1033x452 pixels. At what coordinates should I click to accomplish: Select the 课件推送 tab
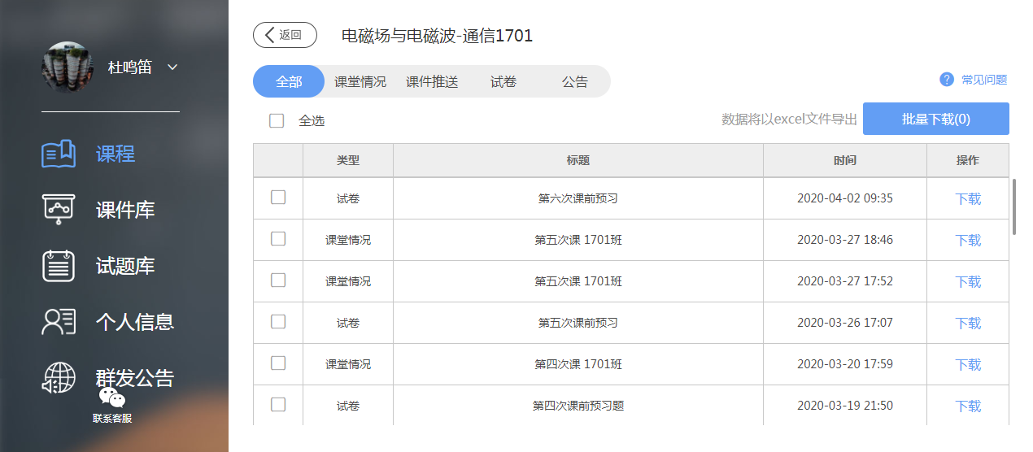coord(432,82)
